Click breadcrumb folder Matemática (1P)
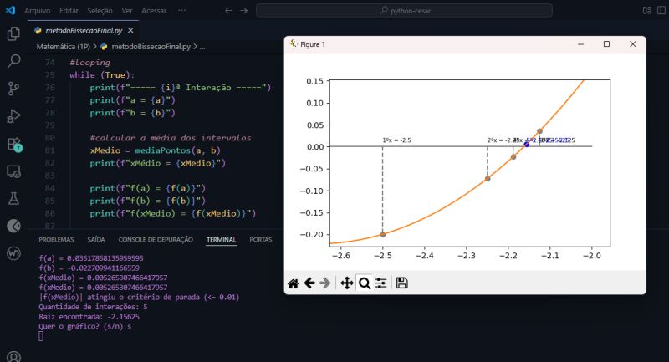669x362 pixels. click(64, 47)
